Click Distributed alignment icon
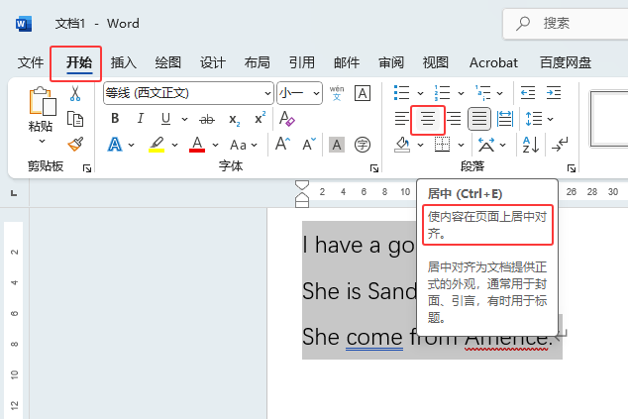628x419 pixels. [504, 119]
